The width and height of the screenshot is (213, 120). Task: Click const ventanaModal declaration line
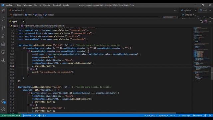53,39
